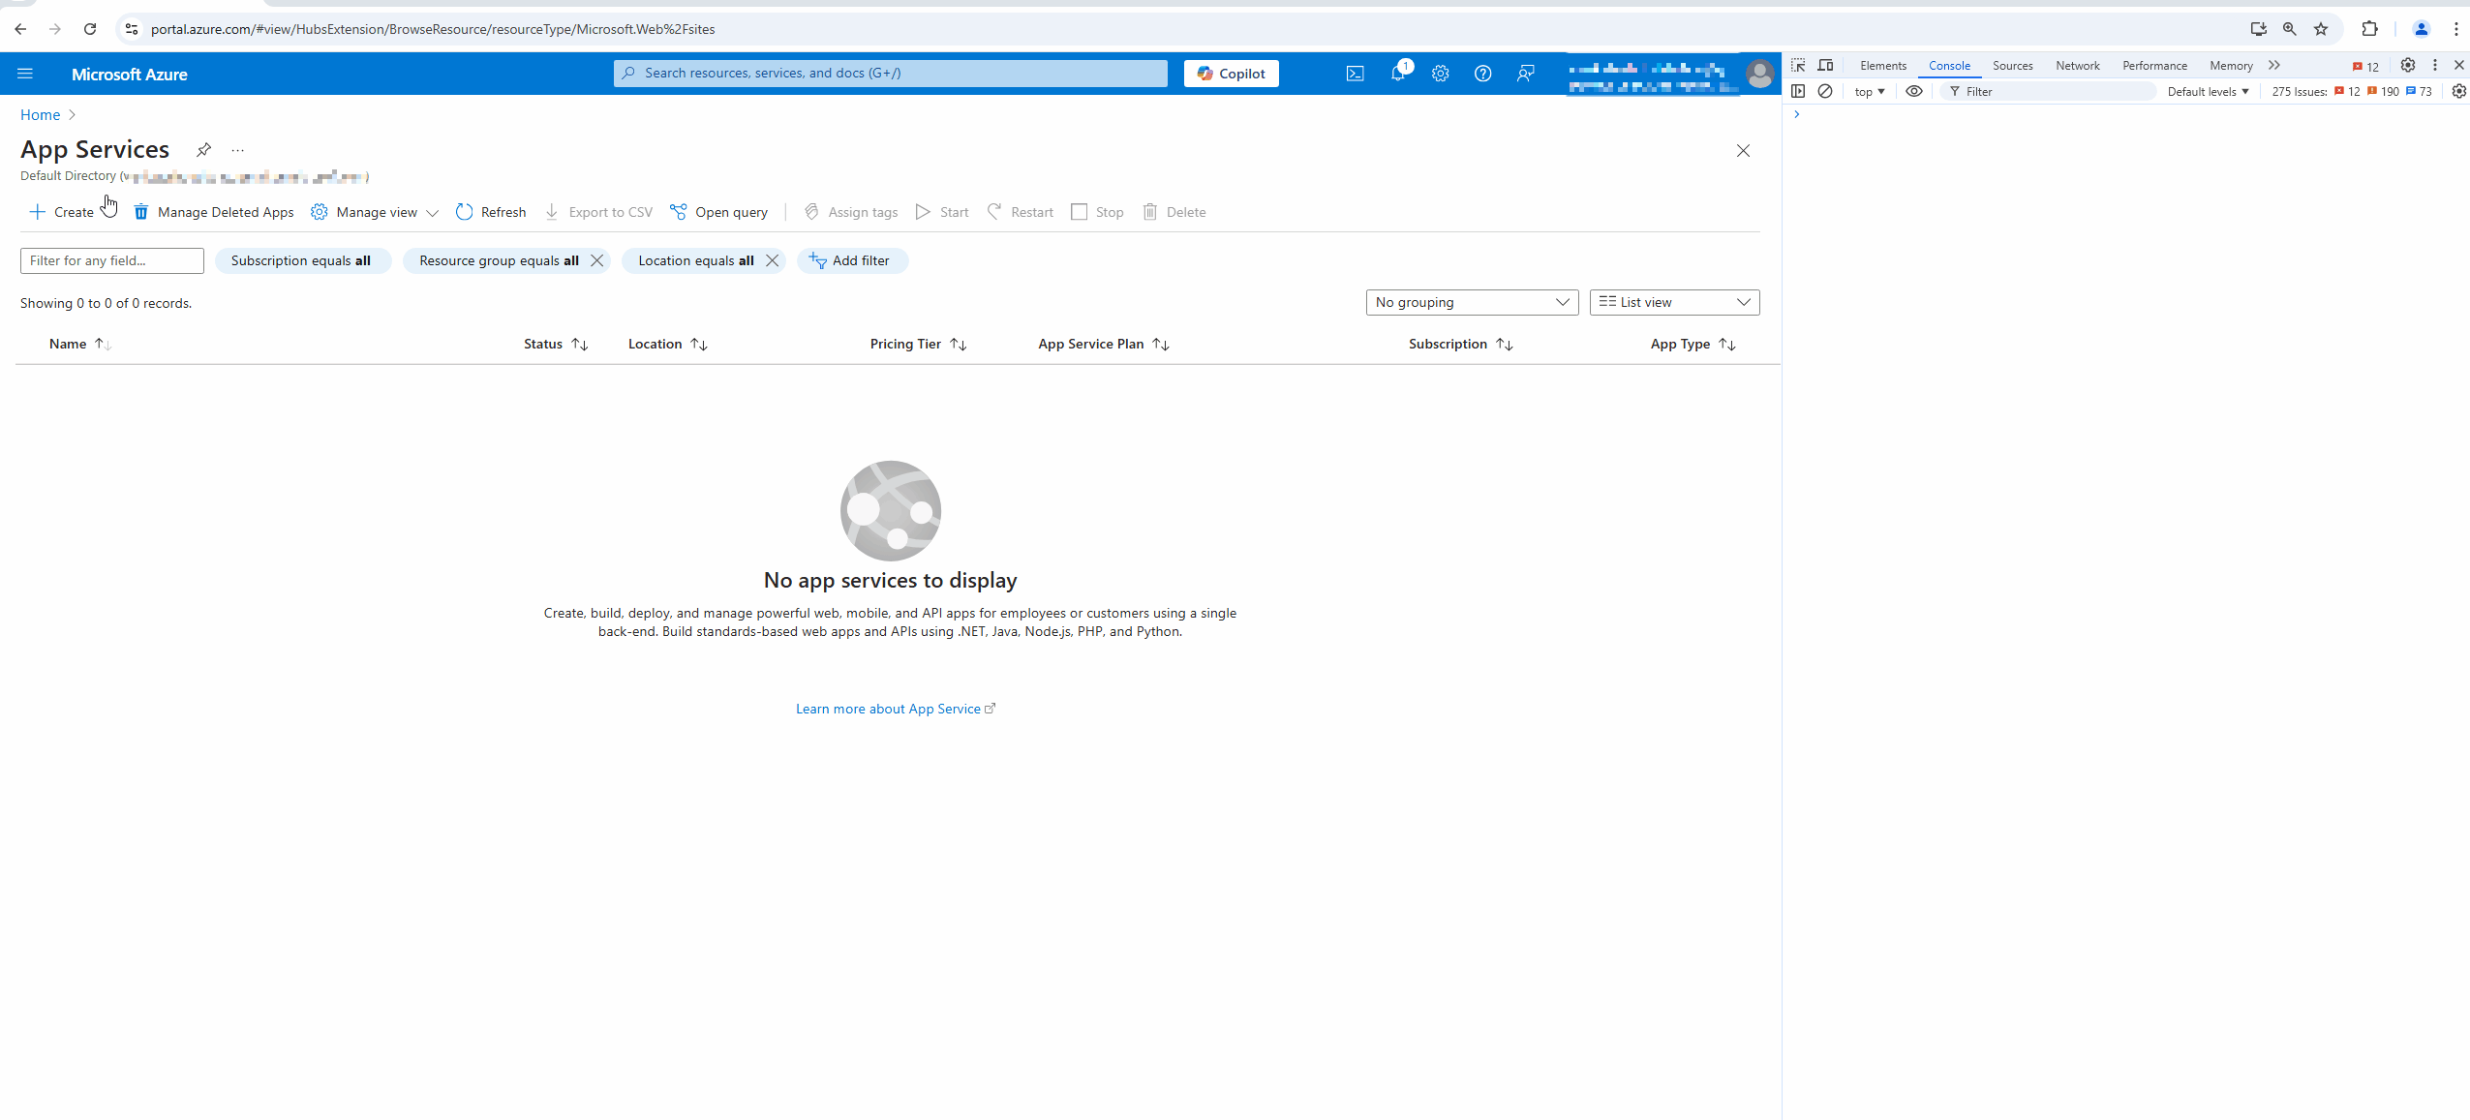The image size is (2470, 1120).
Task: Click the account avatar picture
Action: (1759, 74)
